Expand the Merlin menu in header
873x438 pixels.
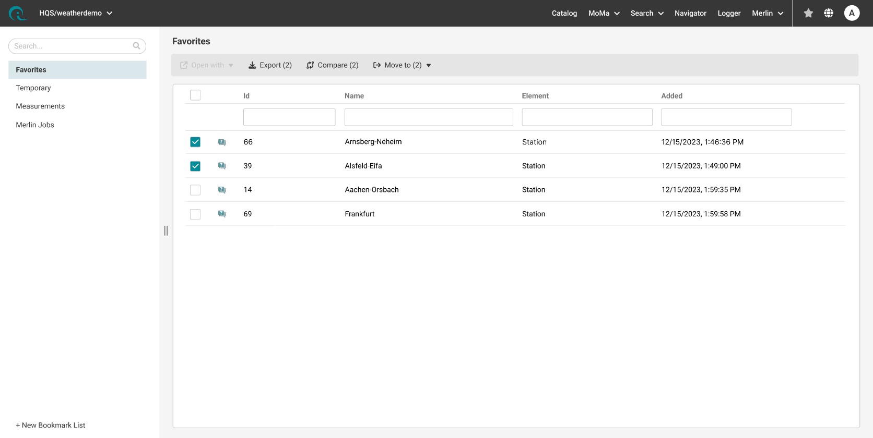point(767,13)
